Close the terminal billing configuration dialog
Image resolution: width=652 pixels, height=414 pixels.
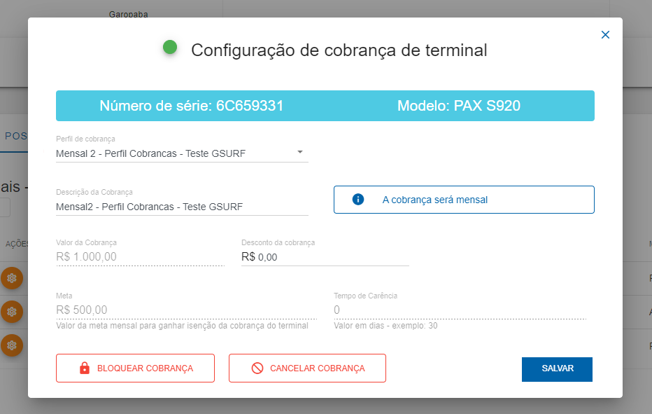[x=605, y=35]
